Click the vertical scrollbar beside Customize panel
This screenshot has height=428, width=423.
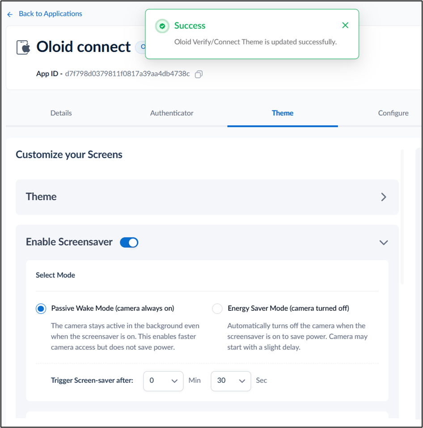[x=402, y=217]
